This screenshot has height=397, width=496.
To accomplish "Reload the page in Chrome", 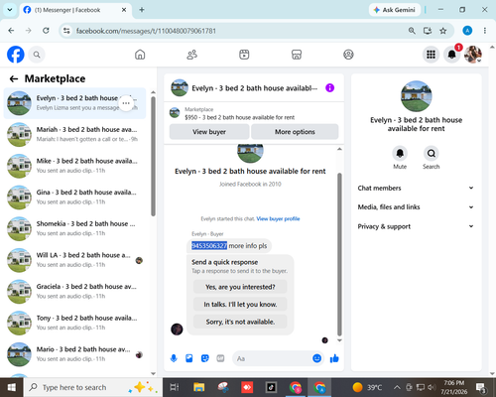I will pyautogui.click(x=46, y=31).
